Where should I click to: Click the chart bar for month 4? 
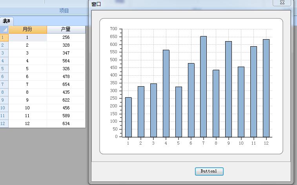[166, 93]
